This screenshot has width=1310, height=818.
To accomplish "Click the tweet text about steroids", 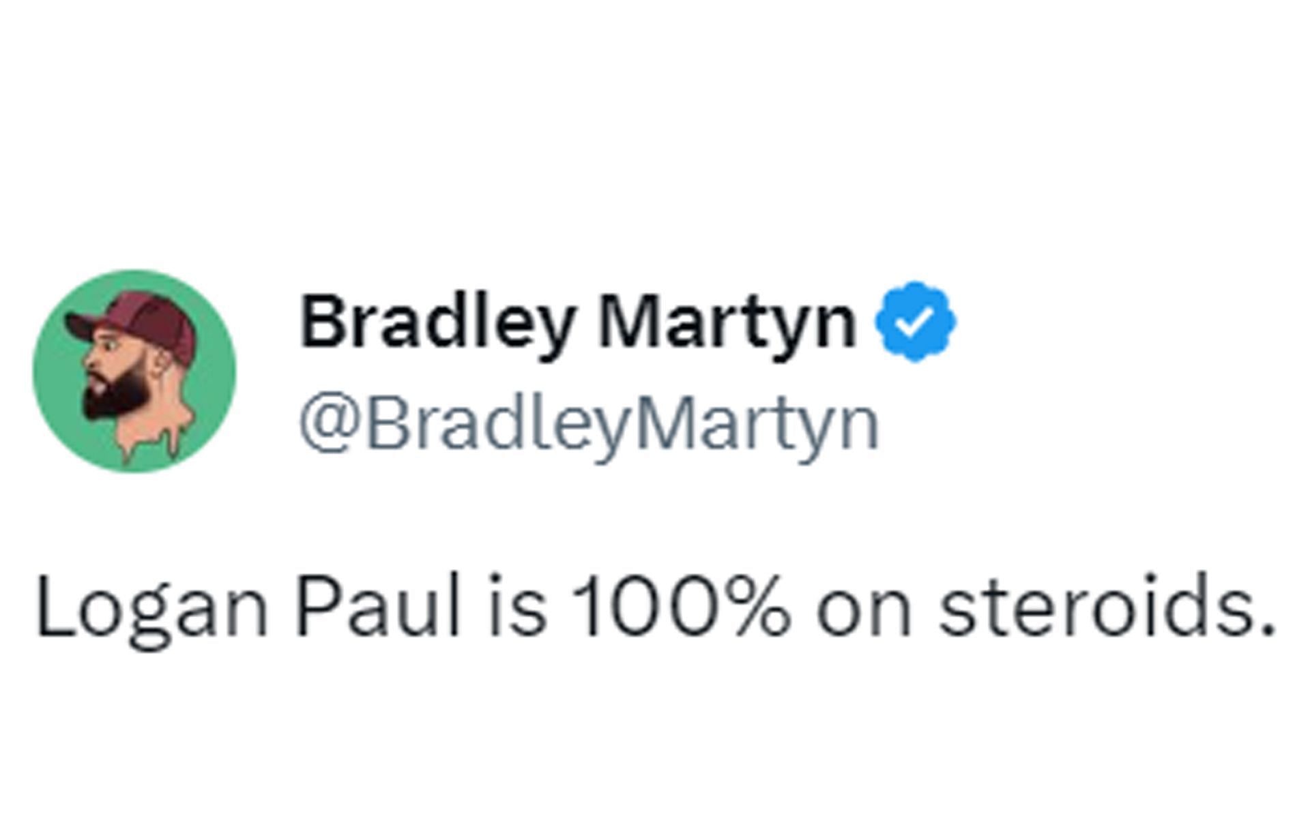I will pyautogui.click(x=655, y=607).
